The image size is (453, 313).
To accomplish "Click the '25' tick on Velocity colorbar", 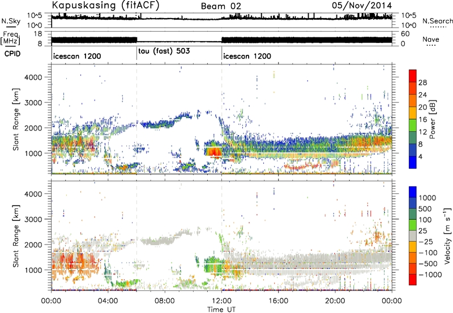I will coord(422,231).
